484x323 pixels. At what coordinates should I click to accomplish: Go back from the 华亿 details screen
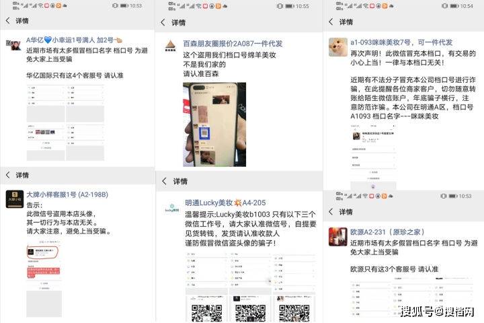point(8,21)
